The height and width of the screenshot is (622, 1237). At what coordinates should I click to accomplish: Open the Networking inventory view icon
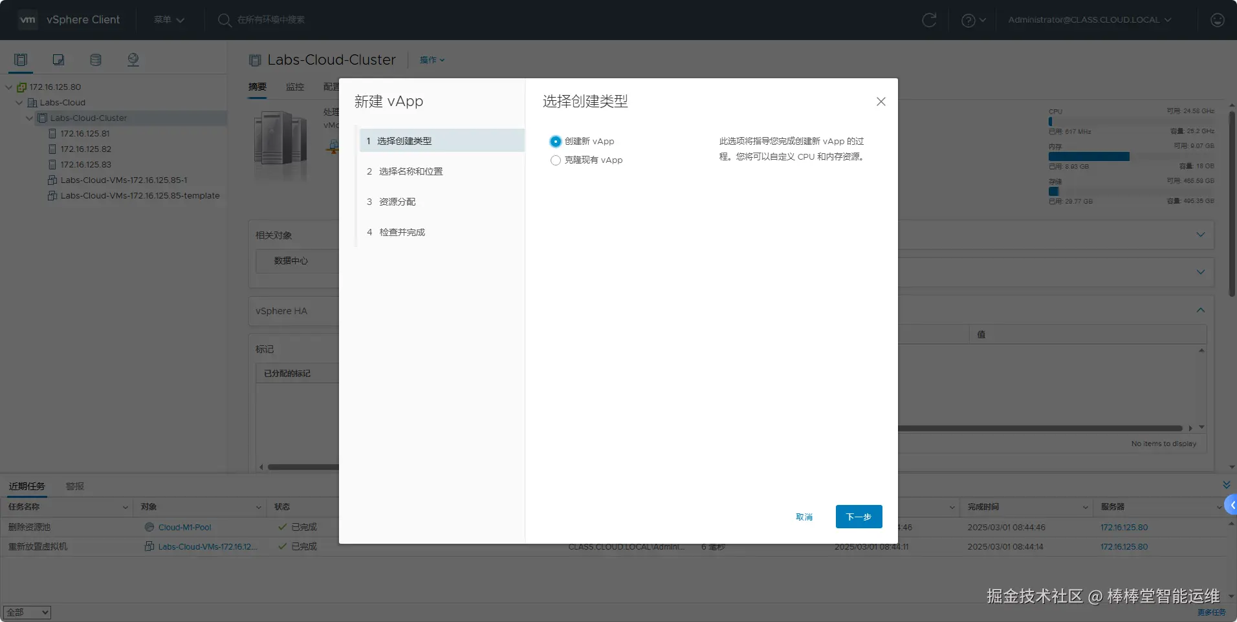coord(133,60)
